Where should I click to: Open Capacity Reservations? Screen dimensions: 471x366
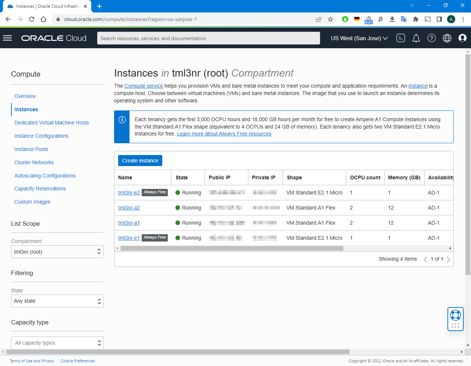point(40,189)
